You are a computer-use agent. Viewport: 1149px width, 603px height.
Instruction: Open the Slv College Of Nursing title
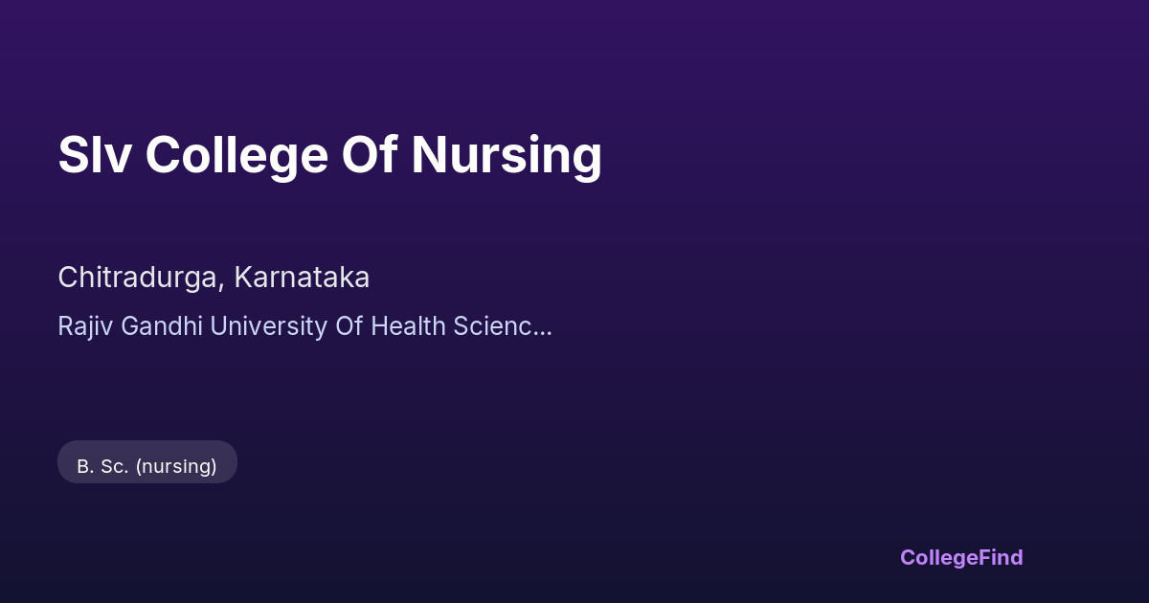coord(329,154)
